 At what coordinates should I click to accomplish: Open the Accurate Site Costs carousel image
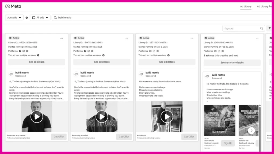pyautogui.click(x=249, y=121)
